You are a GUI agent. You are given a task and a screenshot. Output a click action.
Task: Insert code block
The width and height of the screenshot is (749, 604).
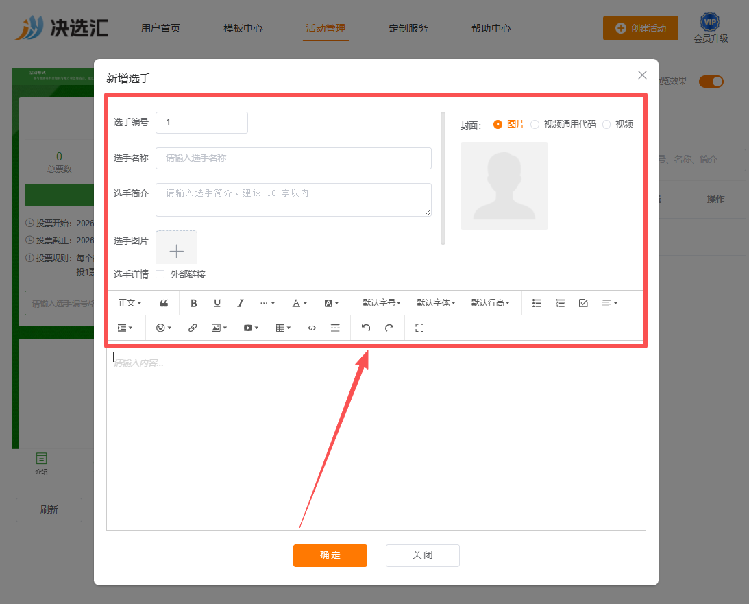(x=312, y=328)
